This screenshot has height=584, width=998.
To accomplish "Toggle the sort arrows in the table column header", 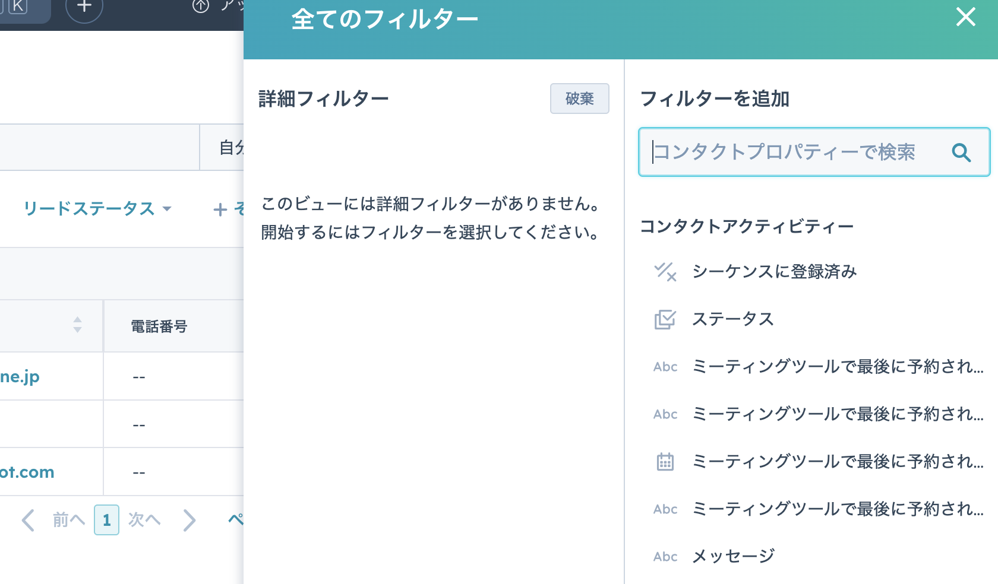I will coord(77,325).
